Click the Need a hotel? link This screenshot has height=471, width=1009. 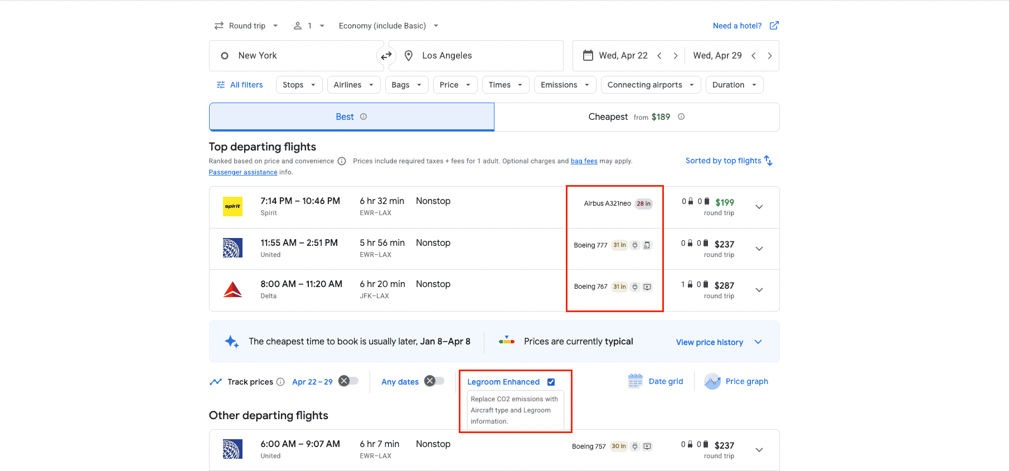point(737,26)
